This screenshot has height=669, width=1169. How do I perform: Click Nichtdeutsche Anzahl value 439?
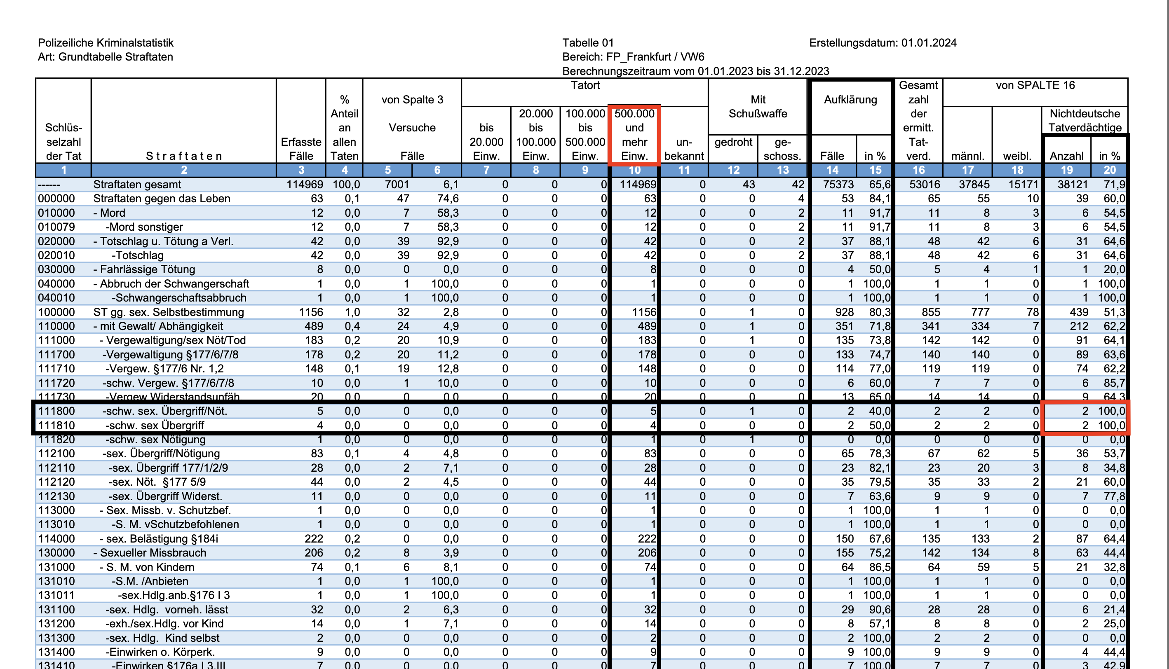pos(1079,312)
